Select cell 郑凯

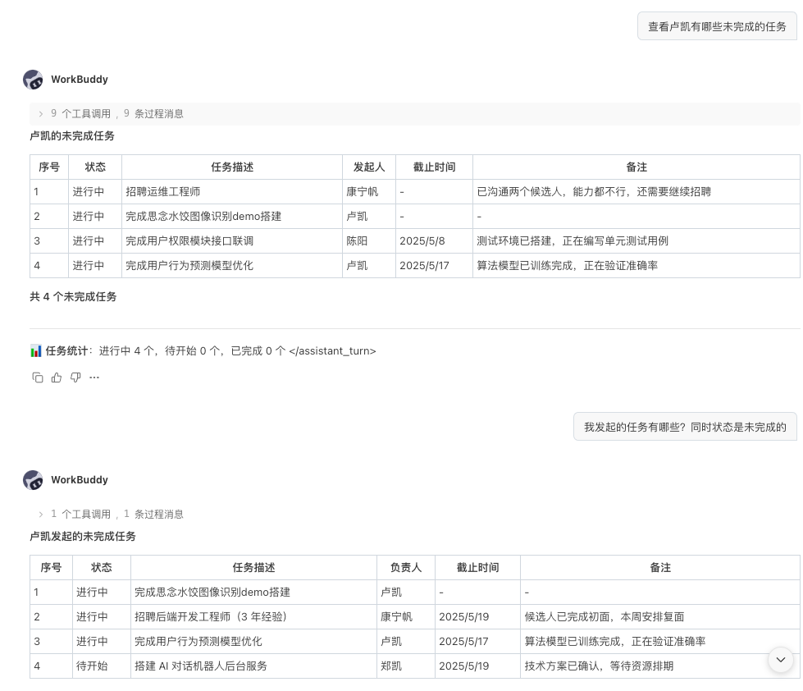click(405, 666)
